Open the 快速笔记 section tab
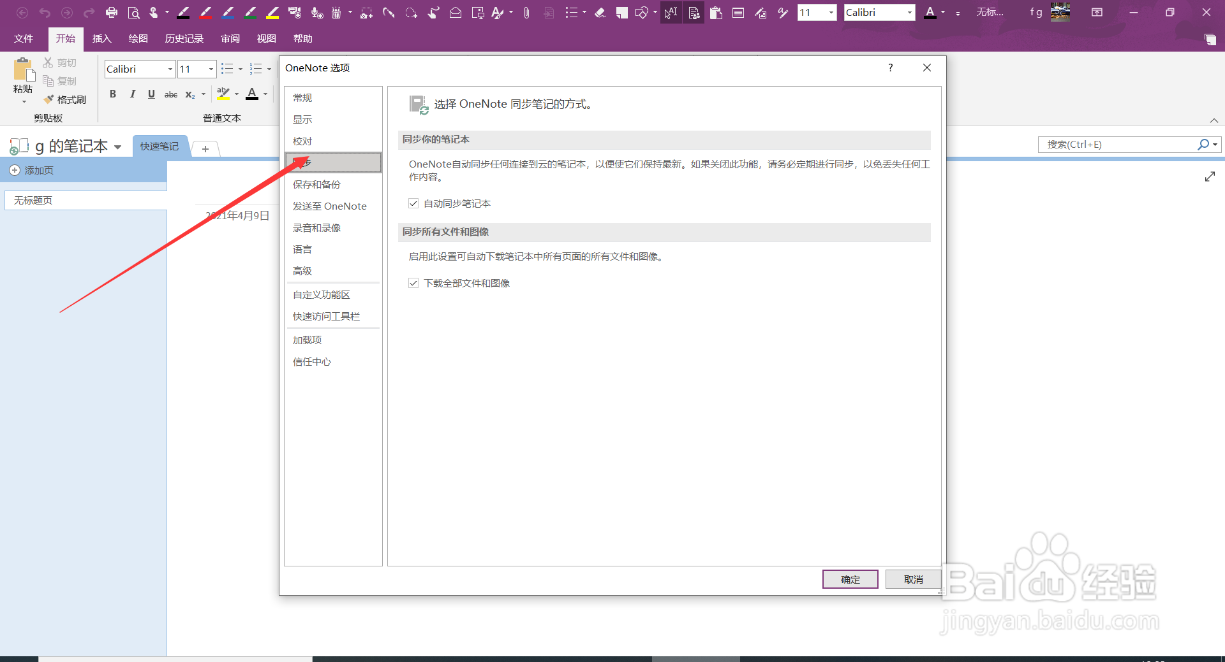 pyautogui.click(x=160, y=147)
